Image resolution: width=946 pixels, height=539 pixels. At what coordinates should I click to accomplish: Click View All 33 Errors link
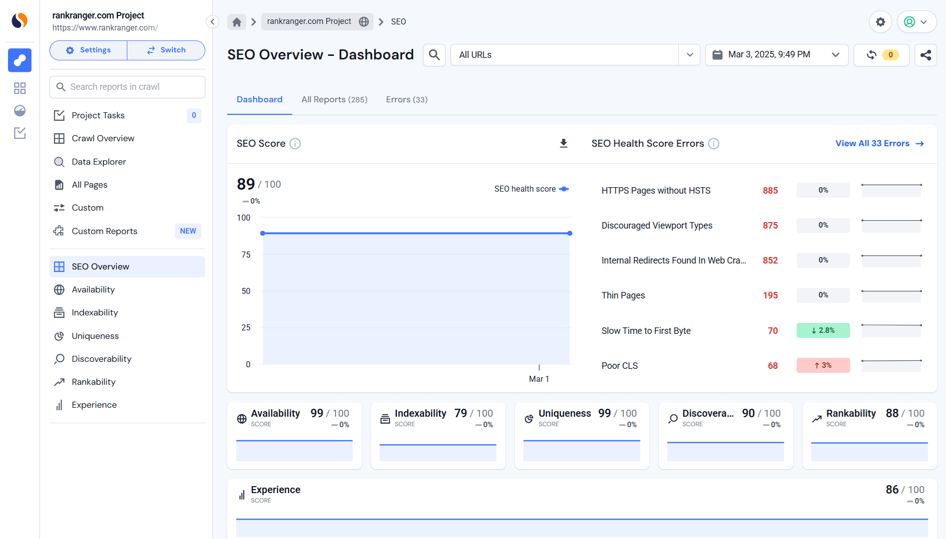tap(880, 144)
